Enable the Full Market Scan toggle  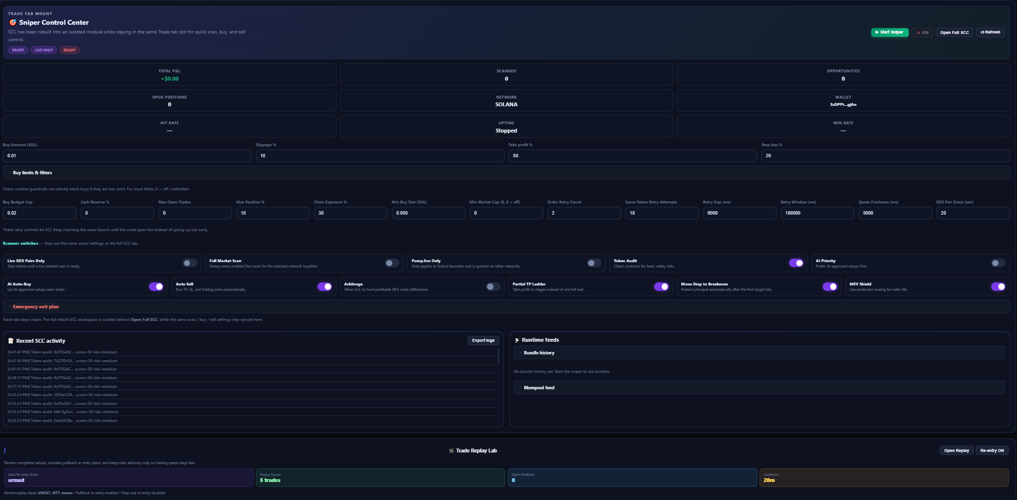tap(391, 263)
